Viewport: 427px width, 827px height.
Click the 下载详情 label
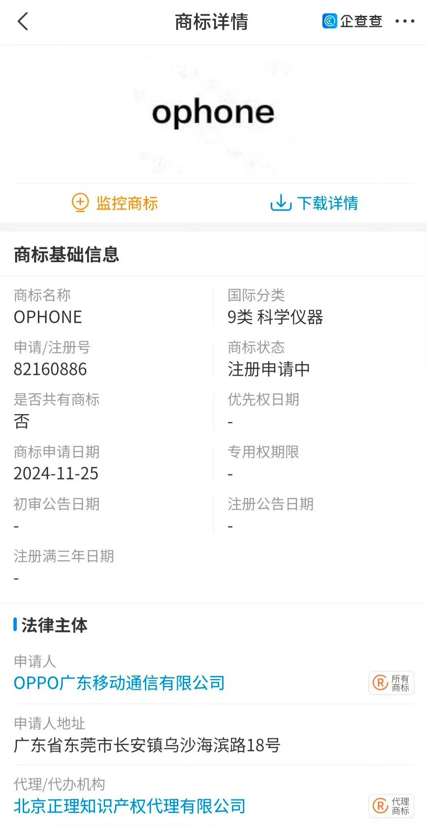point(328,203)
